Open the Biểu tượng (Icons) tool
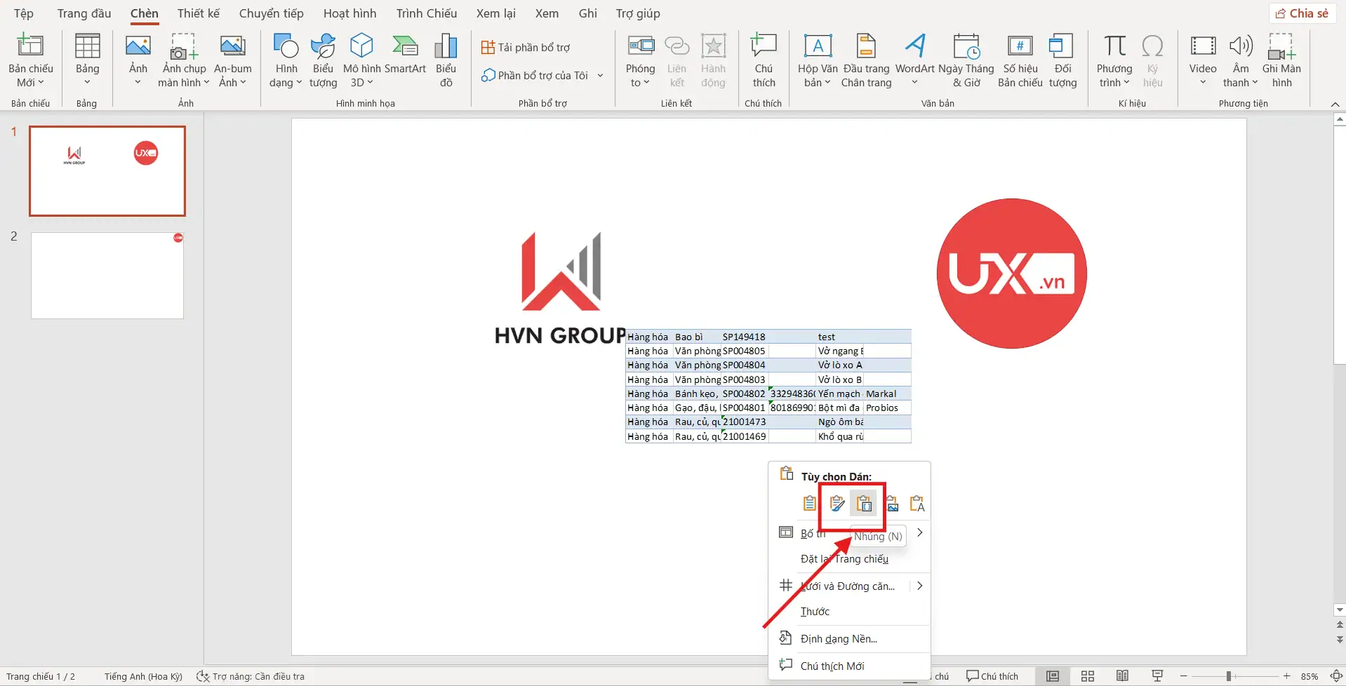 (323, 60)
